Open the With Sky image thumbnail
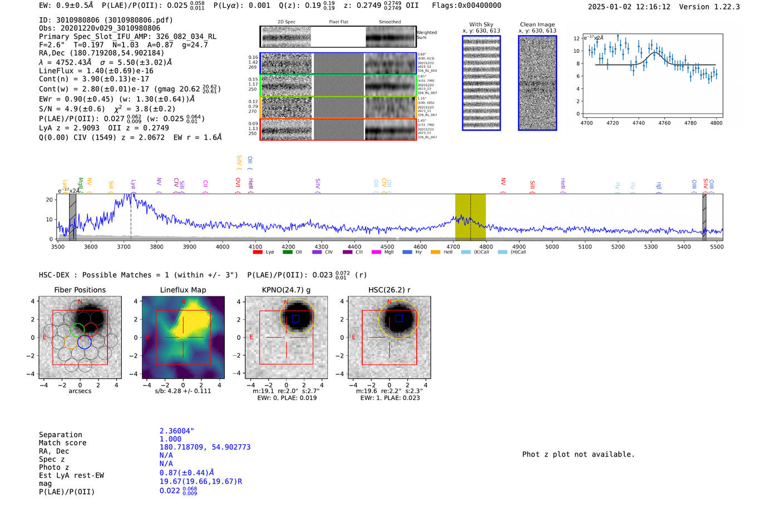The height and width of the screenshot is (530, 779). pyautogui.click(x=481, y=83)
